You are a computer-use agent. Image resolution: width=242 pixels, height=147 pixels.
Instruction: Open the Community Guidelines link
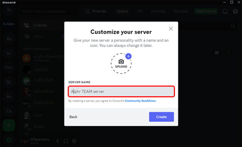(140, 101)
